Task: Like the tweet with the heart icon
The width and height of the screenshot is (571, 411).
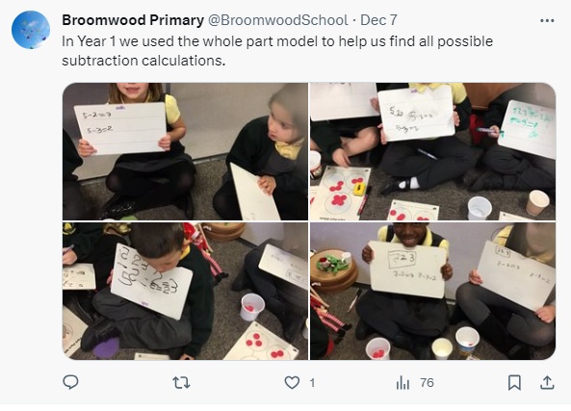Action: pyautogui.click(x=292, y=382)
